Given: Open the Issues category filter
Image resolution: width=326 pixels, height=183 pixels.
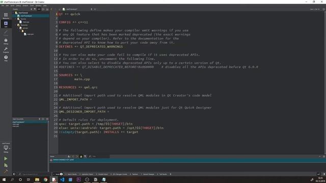Looking at the screenshot, I should click(x=86, y=157).
